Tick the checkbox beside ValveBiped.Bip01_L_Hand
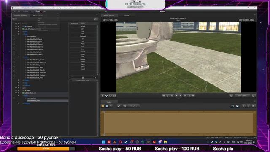Image resolution: width=270 pixels, height=152 pixels. pos(14,68)
